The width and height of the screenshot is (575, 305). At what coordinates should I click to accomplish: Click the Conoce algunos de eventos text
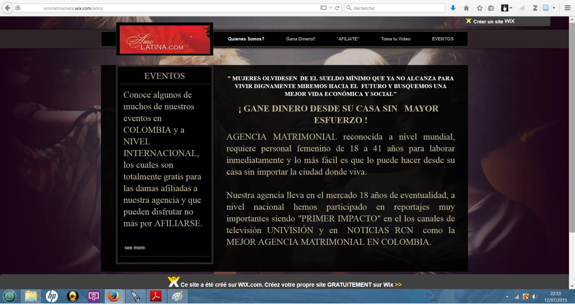coord(163,159)
